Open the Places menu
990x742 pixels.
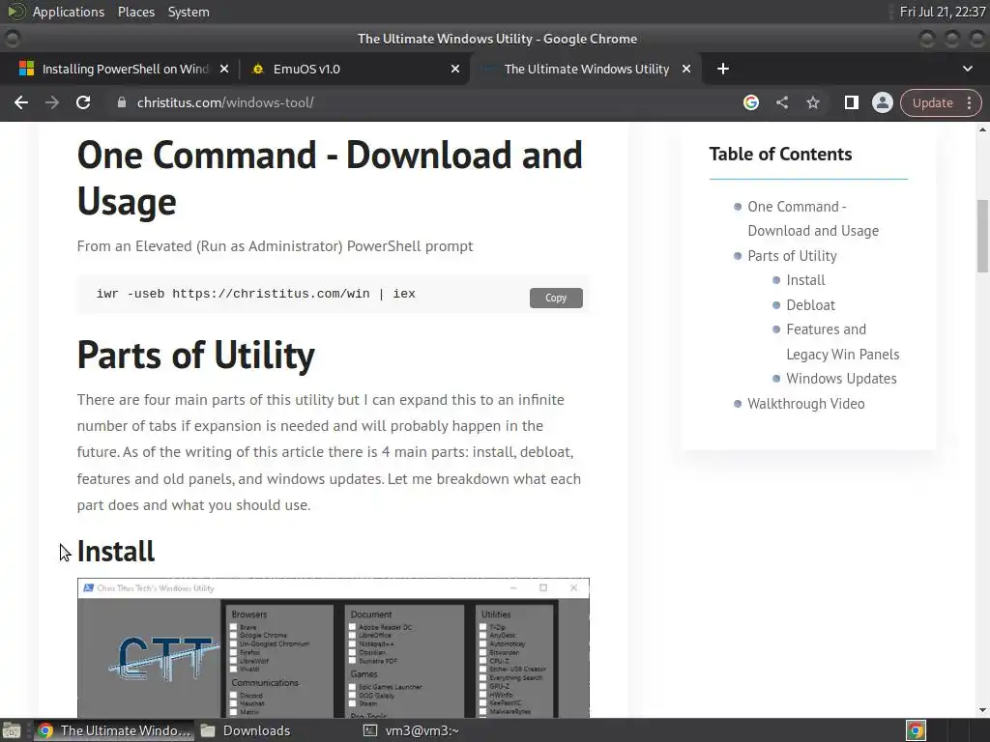[x=135, y=12]
